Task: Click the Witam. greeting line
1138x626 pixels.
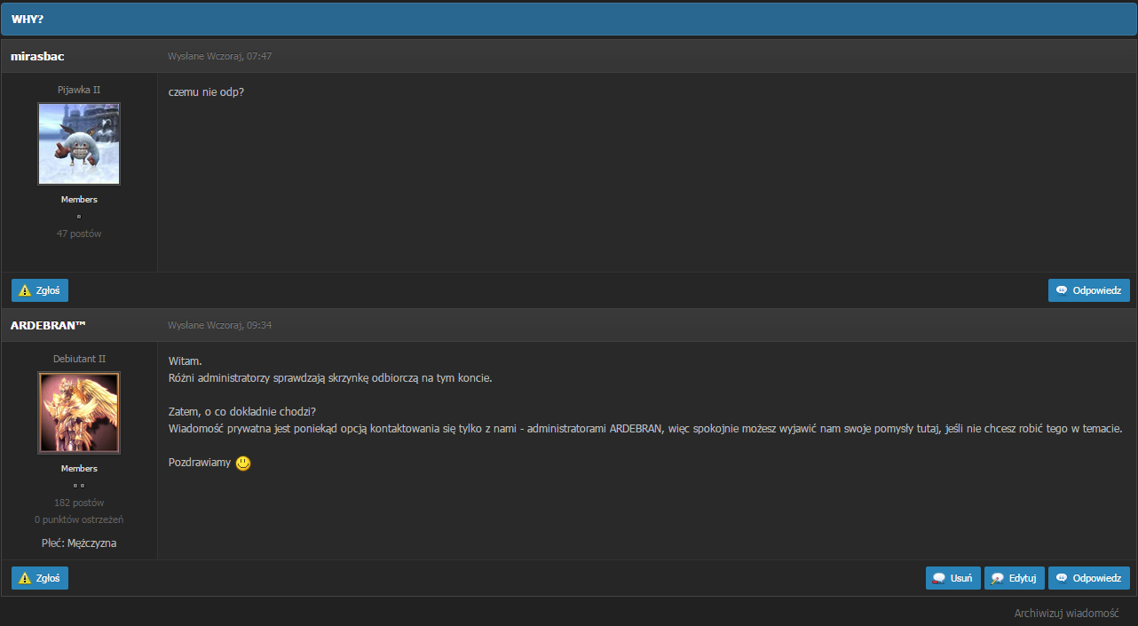Action: [x=185, y=361]
